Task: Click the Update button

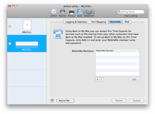Action: [x=137, y=101]
